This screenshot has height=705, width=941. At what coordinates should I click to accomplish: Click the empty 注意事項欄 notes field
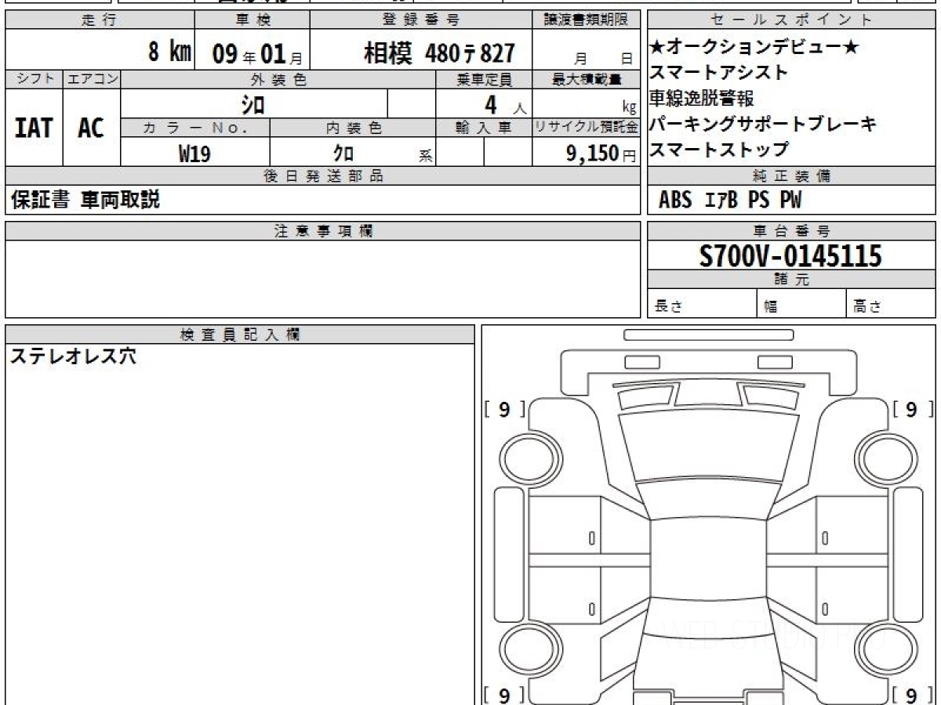tap(323, 279)
